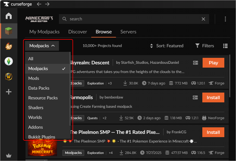The image size is (236, 161).
Task: Click the search magnifier icon
Action: click(64, 19)
